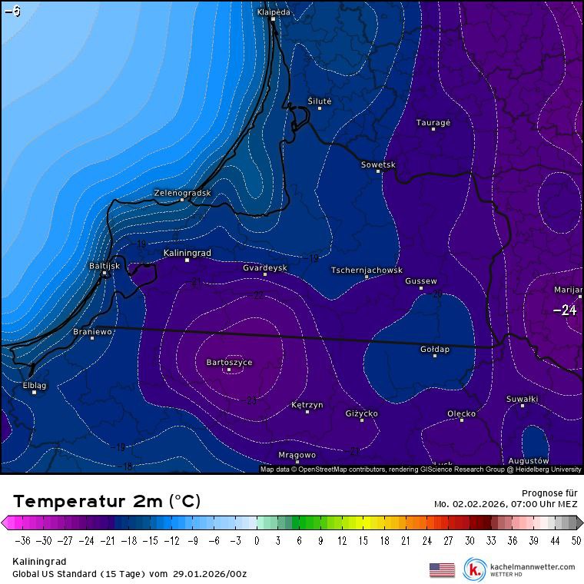Click the Temperatur 2m (°C) title
Viewport: 584px width, 584px height.
click(x=107, y=501)
